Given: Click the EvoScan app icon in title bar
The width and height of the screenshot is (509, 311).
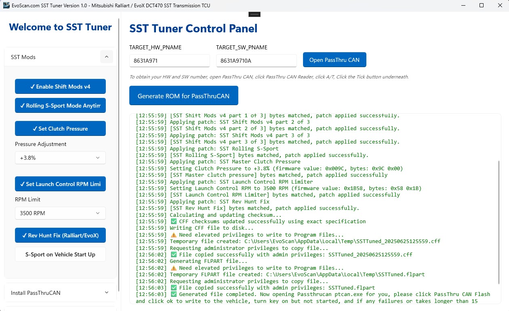Looking at the screenshot, I should [6, 6].
